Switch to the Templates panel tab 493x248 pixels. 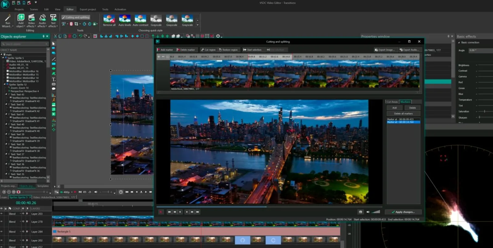[x=43, y=186]
